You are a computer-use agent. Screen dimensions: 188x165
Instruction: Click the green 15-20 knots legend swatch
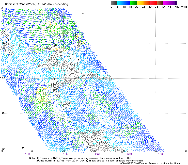pos(134,3)
